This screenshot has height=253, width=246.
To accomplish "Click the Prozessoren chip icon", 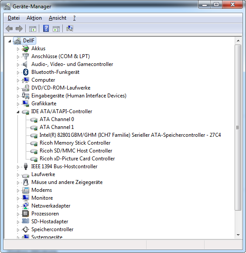I will [26, 214].
